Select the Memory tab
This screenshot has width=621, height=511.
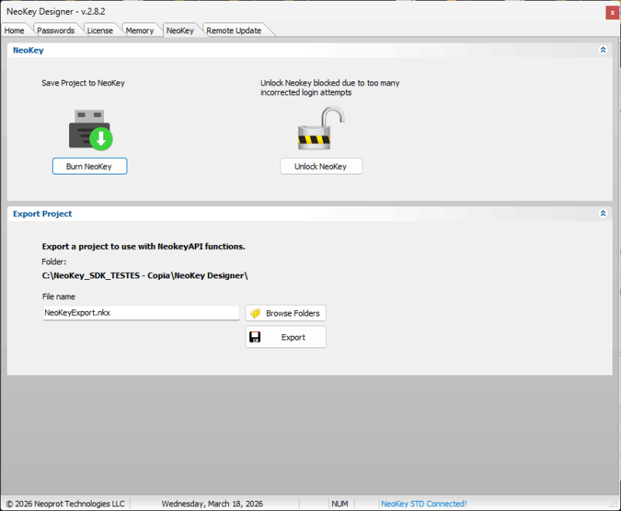click(140, 30)
